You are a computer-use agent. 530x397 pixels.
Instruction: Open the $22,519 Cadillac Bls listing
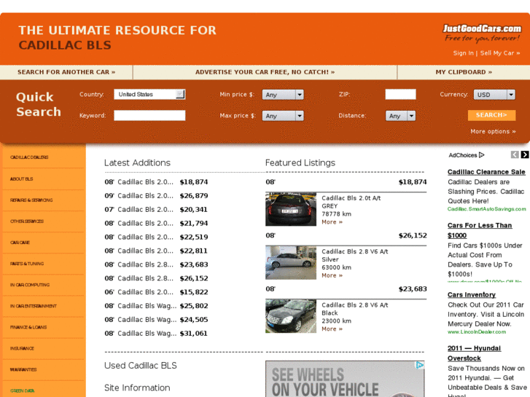click(156, 237)
